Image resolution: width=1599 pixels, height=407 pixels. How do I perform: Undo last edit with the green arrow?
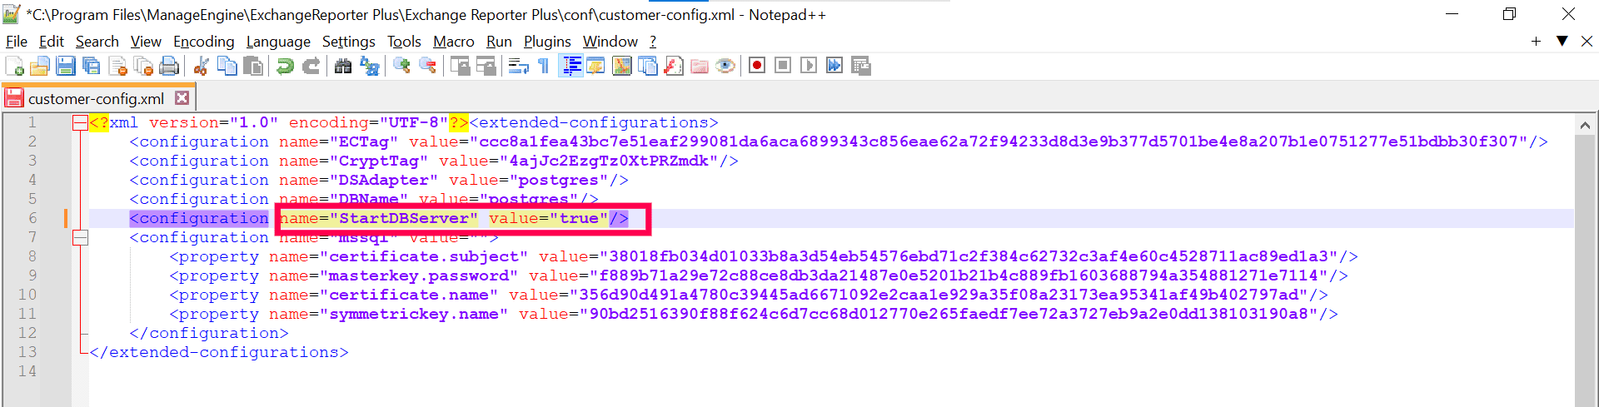(x=285, y=66)
